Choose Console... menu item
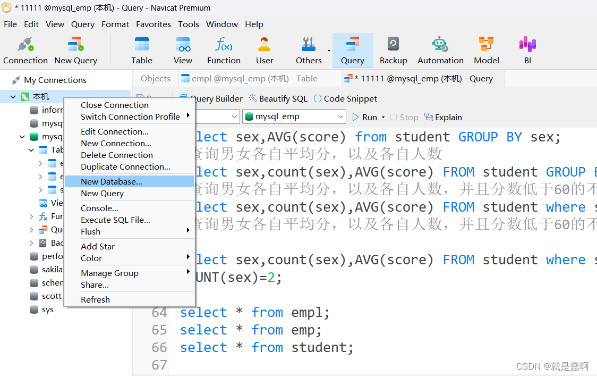The image size is (597, 376). click(x=130, y=208)
